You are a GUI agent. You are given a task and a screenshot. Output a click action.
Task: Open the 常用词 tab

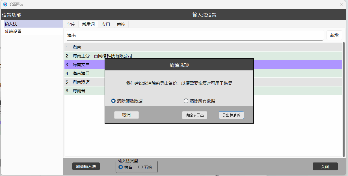[88, 24]
